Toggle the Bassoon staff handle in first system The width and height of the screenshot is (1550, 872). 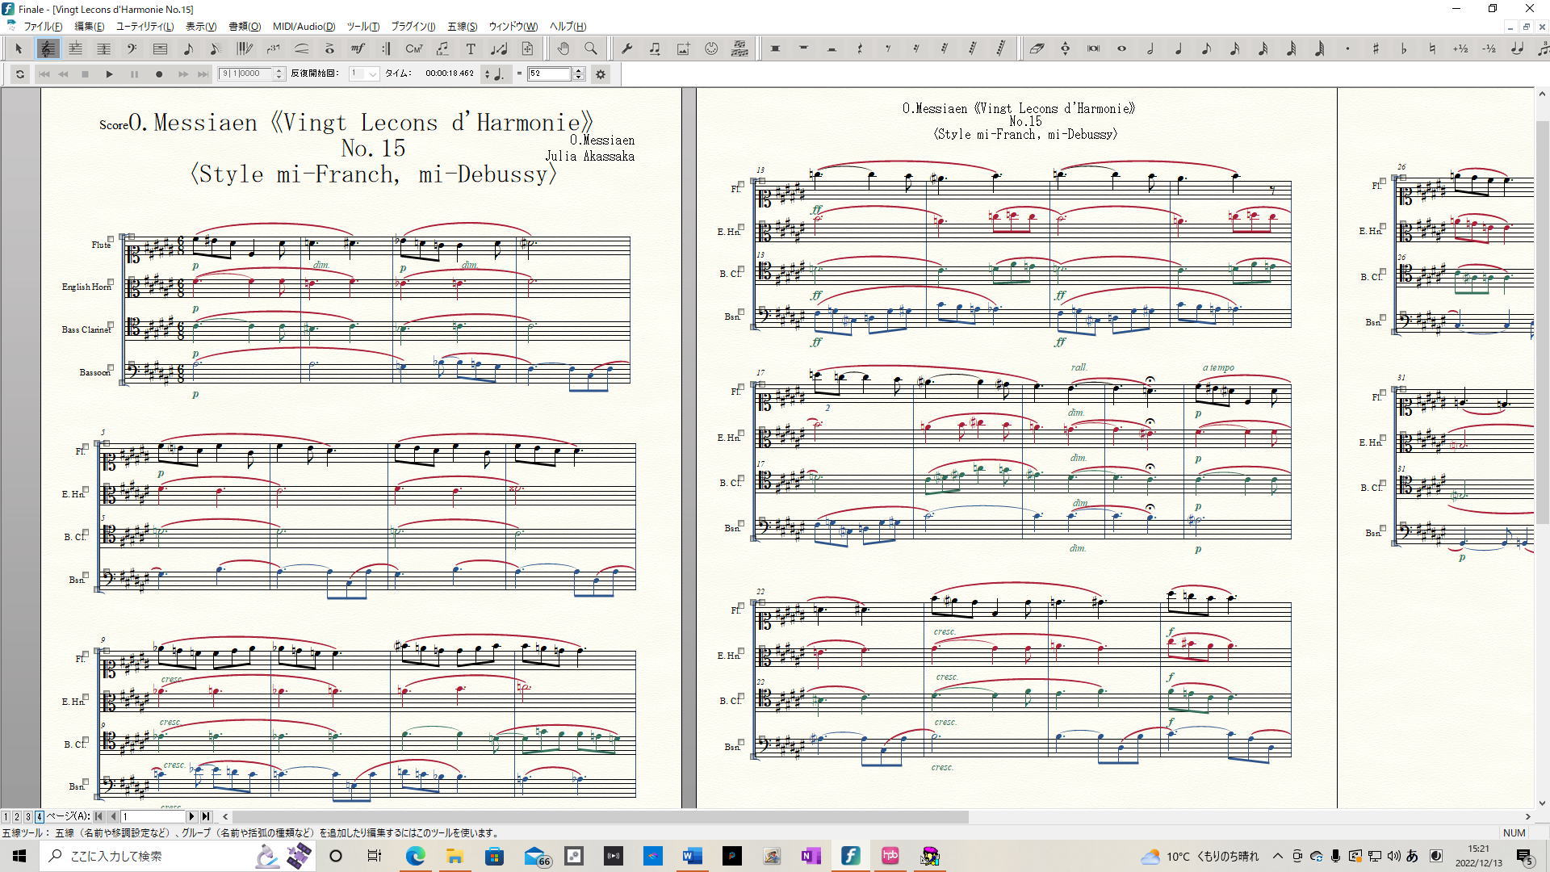tap(111, 368)
